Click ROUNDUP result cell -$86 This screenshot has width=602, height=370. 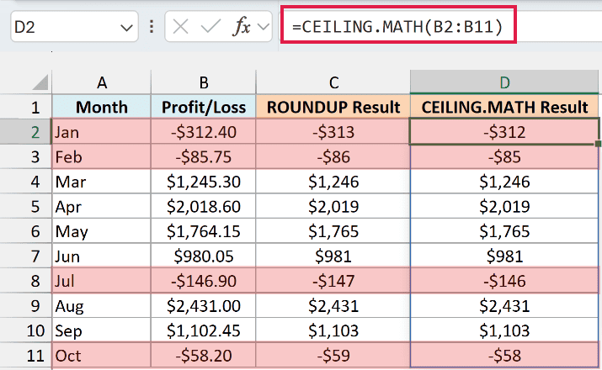point(333,156)
